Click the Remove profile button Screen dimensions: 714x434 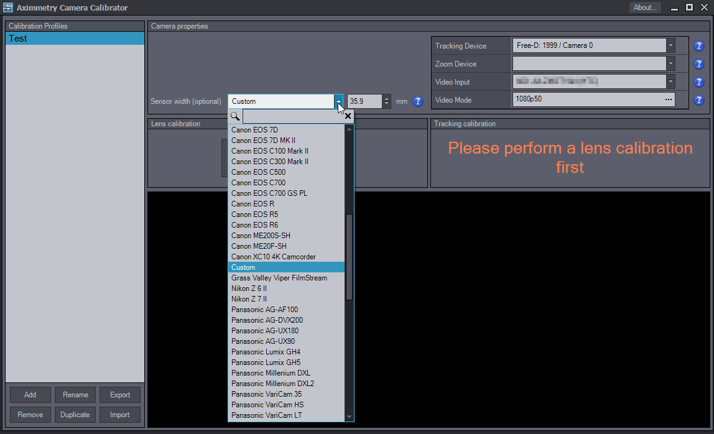click(x=30, y=415)
